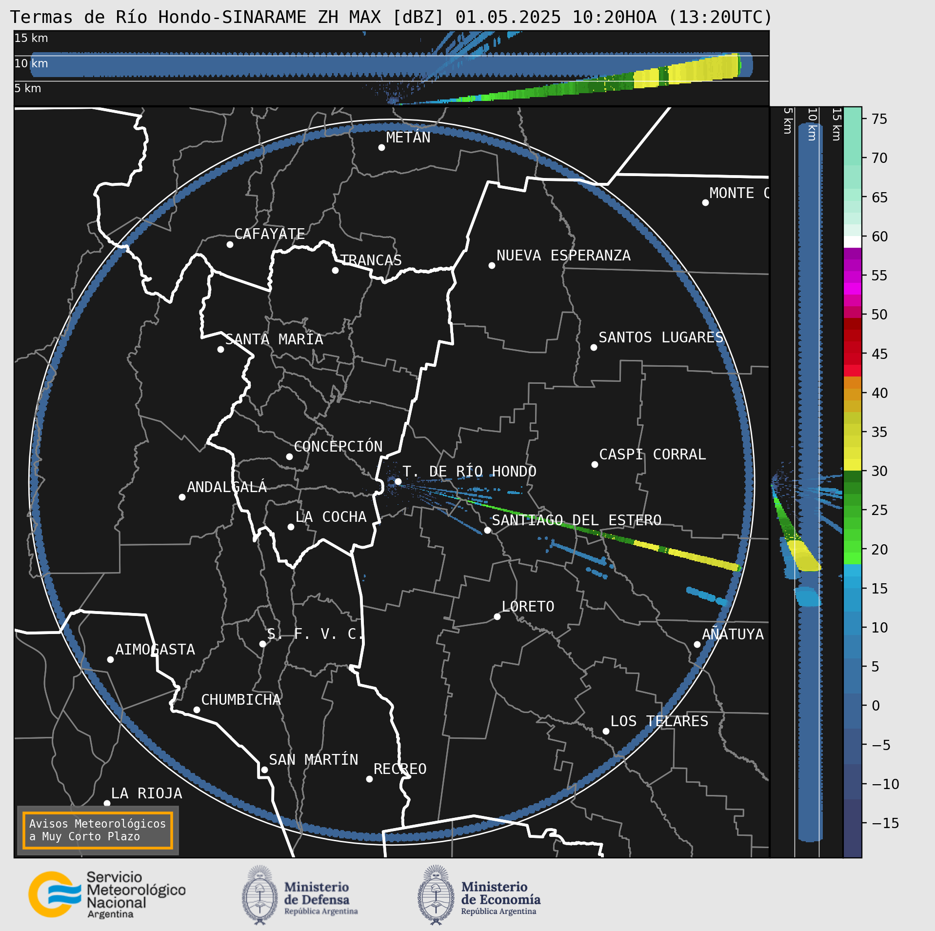The image size is (935, 931).
Task: Click the SANTA MARÍA city marker dot
Action: tap(220, 349)
